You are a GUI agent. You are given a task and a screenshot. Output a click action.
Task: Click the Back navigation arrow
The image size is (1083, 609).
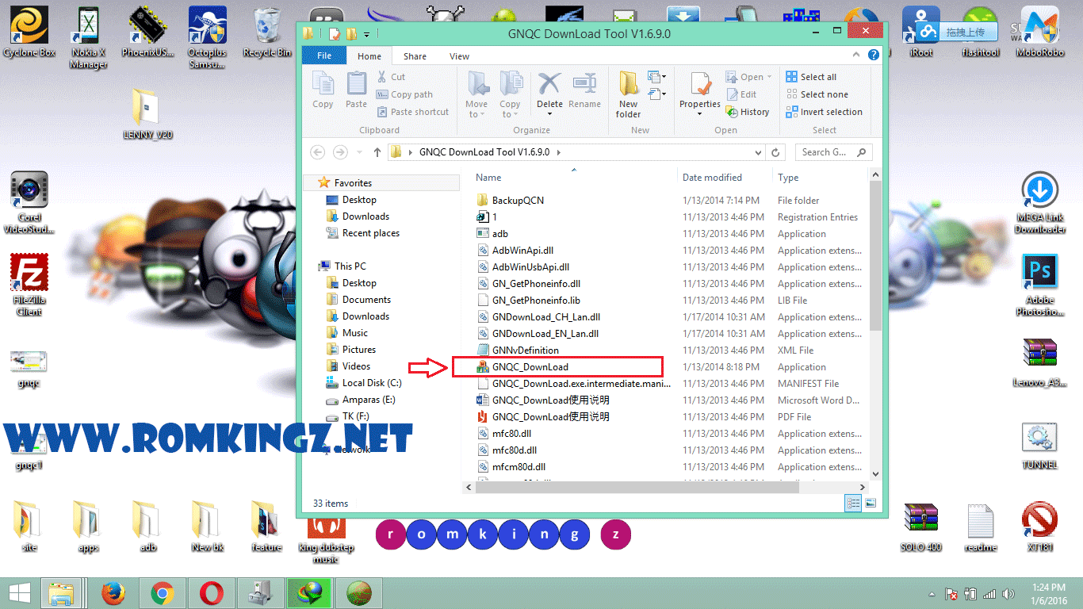tap(318, 152)
